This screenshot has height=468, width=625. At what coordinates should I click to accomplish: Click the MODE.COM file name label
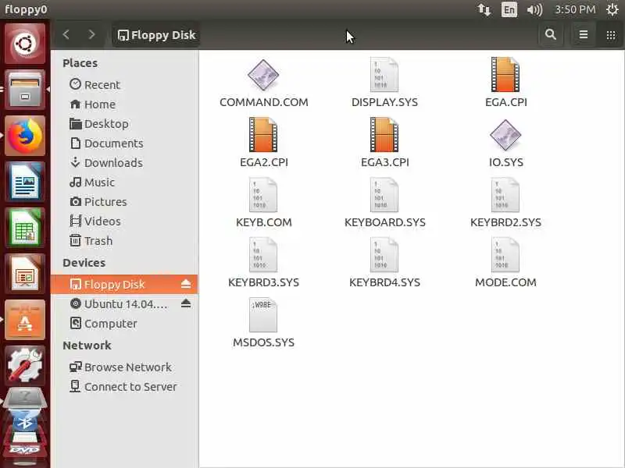[x=505, y=282]
